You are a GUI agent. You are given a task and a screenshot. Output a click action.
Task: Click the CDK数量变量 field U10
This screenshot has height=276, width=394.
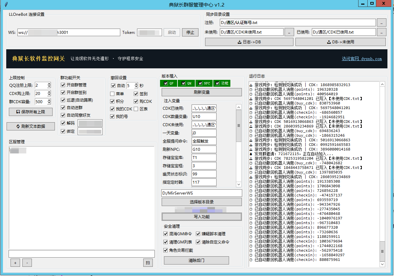click(204, 117)
